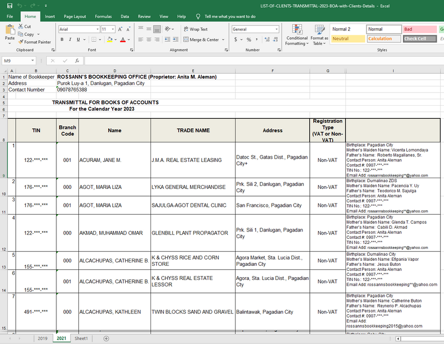Expand the Name Box dropdown
This screenshot has width=444, height=344.
pyautogui.click(x=33, y=61)
